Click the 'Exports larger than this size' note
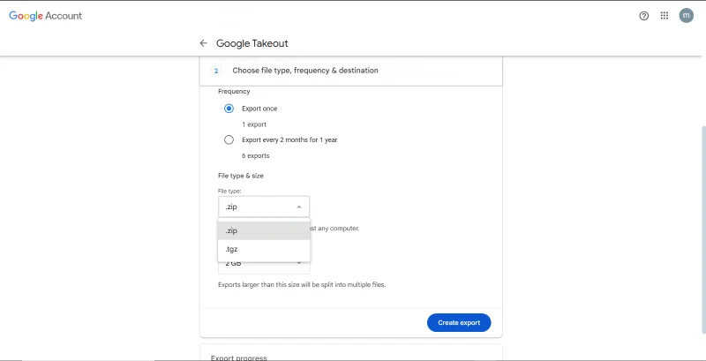Viewport: 706px width, 361px height. pyautogui.click(x=302, y=284)
